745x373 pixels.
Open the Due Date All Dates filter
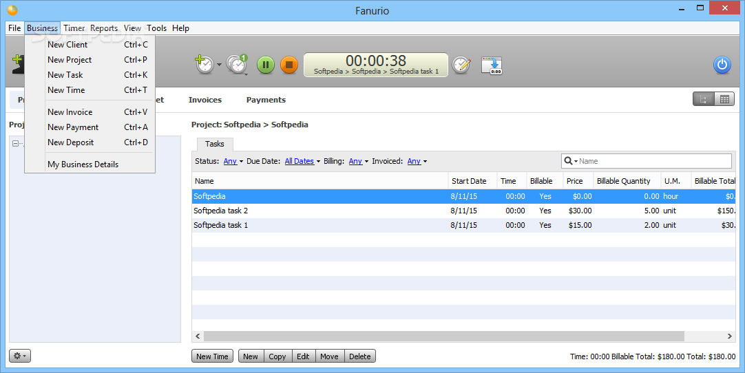302,161
